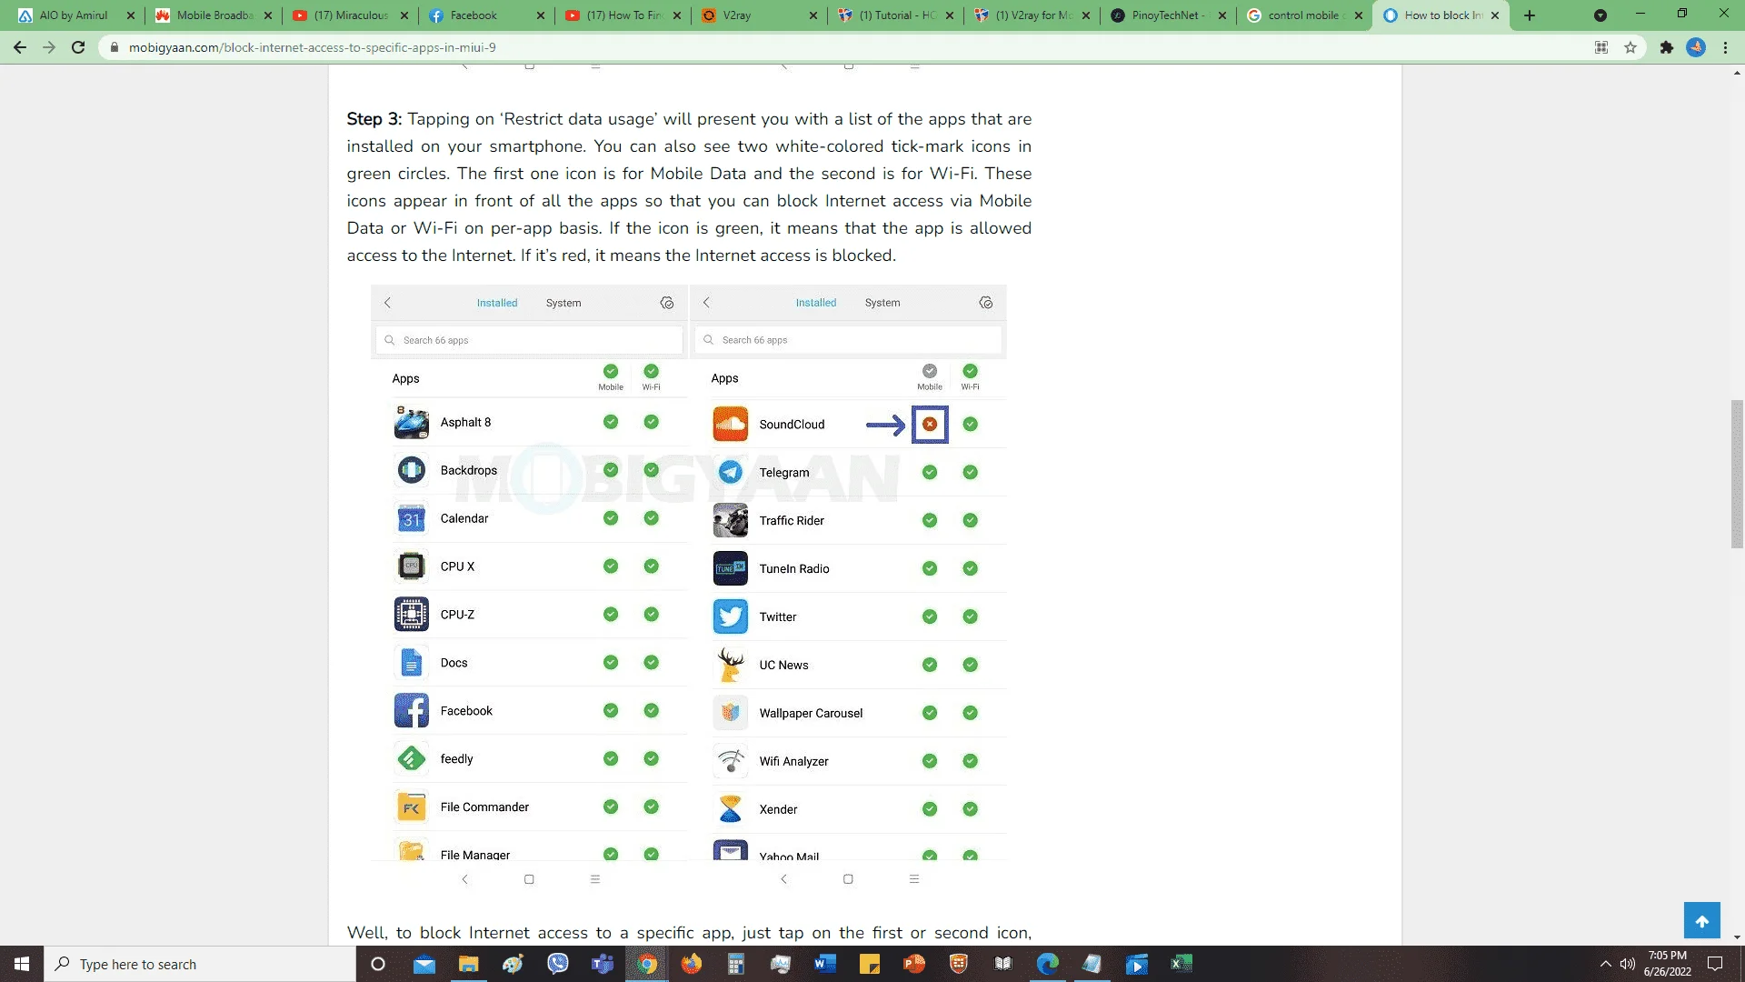Open the QR code page-sharing icon

1601,47
